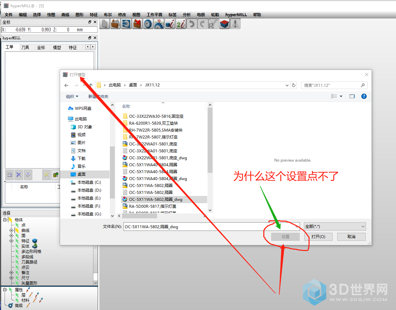Click the yellow X icon under job list
Viewport: 396px width, 310px height.
pyautogui.click(x=47, y=175)
